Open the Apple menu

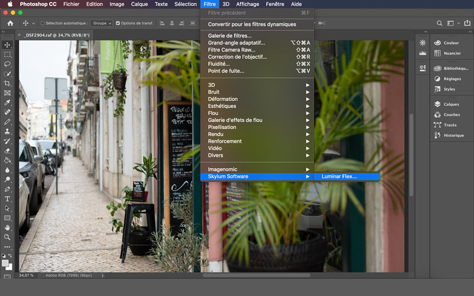coord(10,4)
